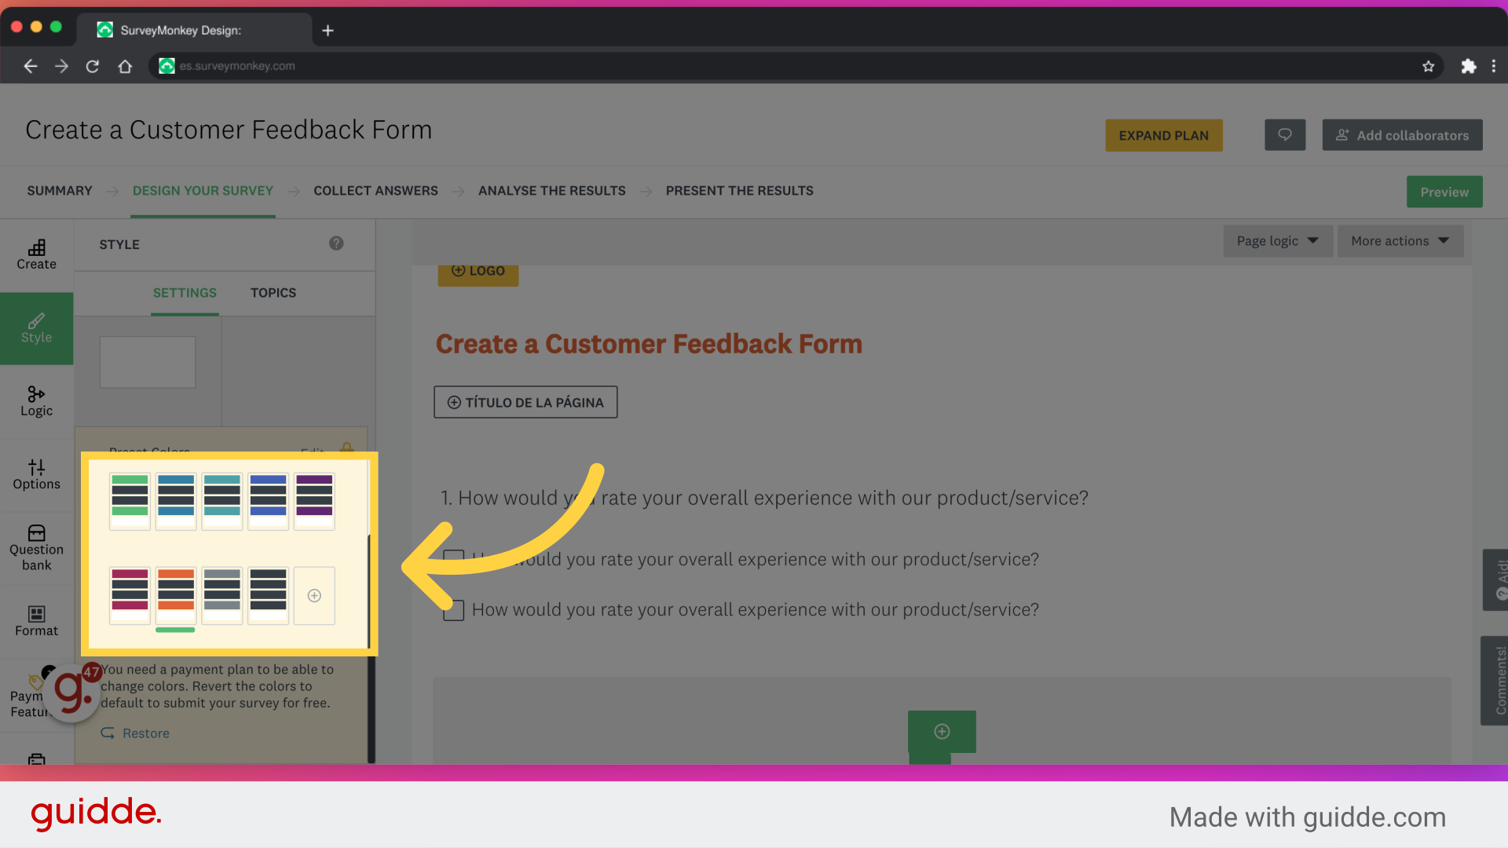Switch to the Topics tab
The width and height of the screenshot is (1508, 848).
pyautogui.click(x=273, y=293)
